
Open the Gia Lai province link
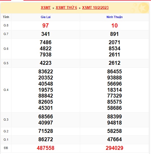(x=46, y=17)
